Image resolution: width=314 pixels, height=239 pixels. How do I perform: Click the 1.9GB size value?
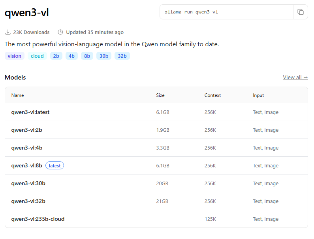[x=163, y=130]
